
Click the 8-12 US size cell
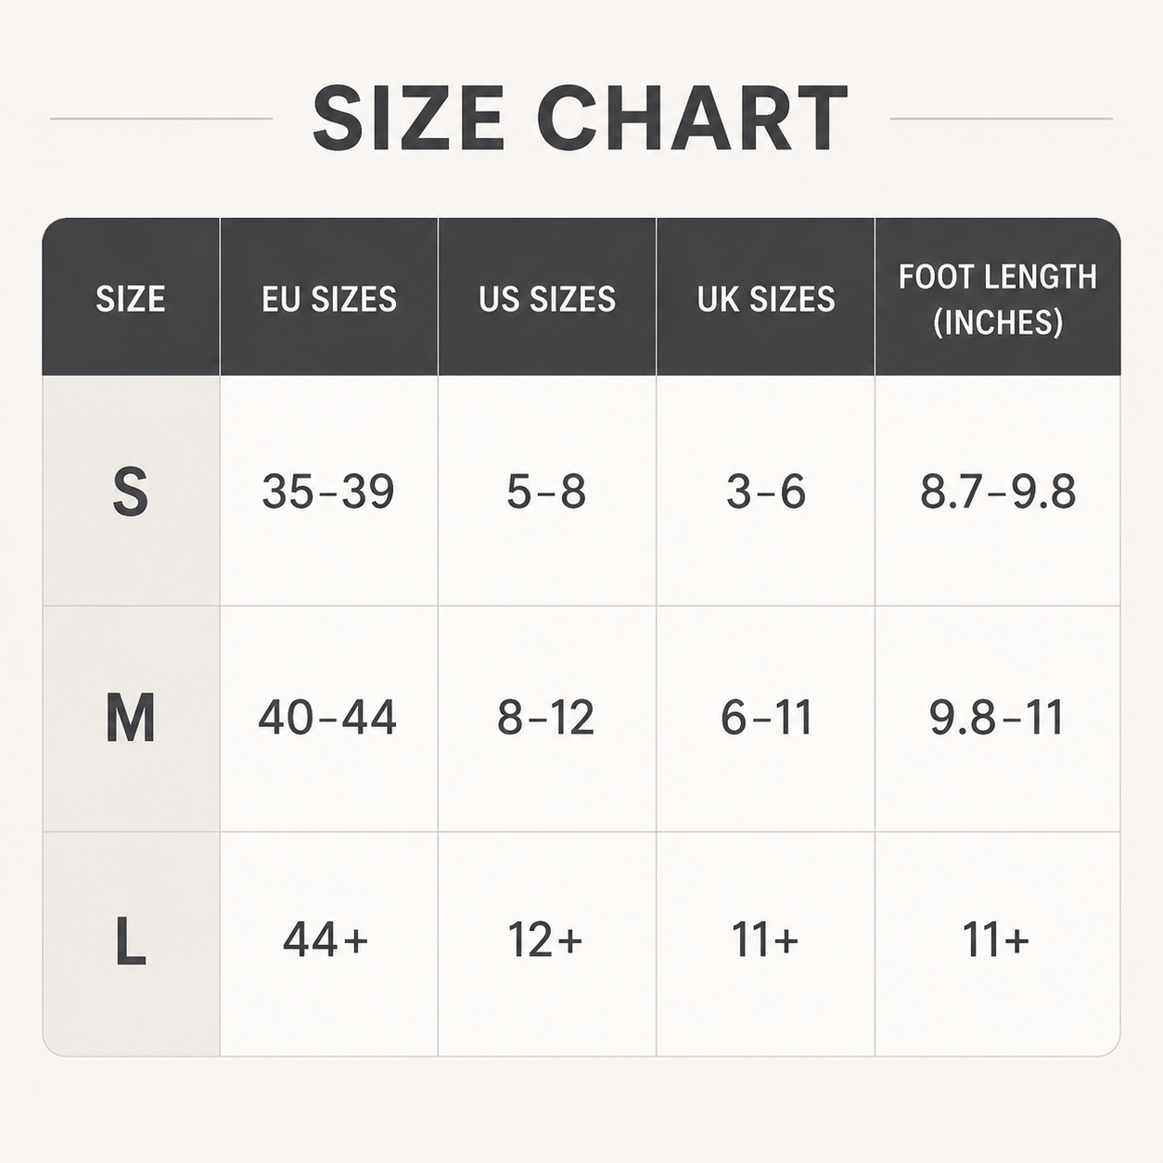coord(545,718)
